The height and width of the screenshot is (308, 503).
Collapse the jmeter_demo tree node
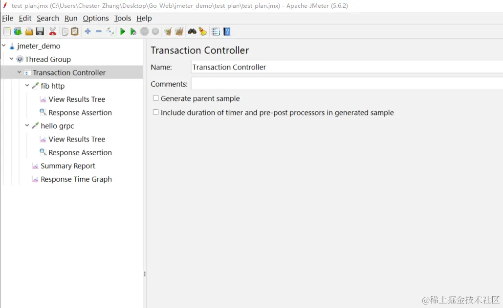pos(3,46)
